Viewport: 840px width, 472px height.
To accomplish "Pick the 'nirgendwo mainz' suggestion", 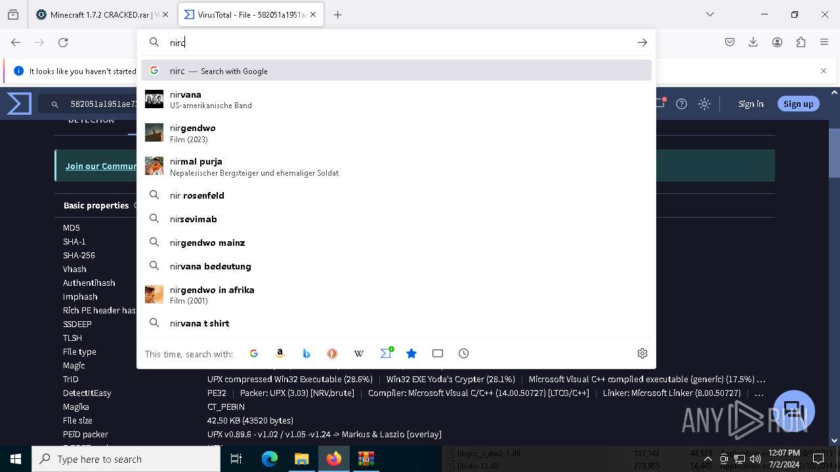I will pyautogui.click(x=396, y=243).
